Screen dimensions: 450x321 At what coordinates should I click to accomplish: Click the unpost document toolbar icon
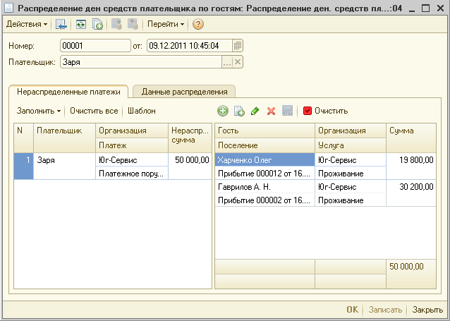pyautogui.click(x=133, y=24)
